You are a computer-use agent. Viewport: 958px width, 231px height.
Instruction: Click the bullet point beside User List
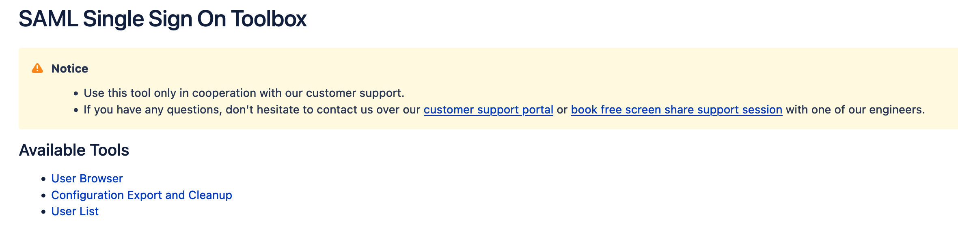(44, 212)
